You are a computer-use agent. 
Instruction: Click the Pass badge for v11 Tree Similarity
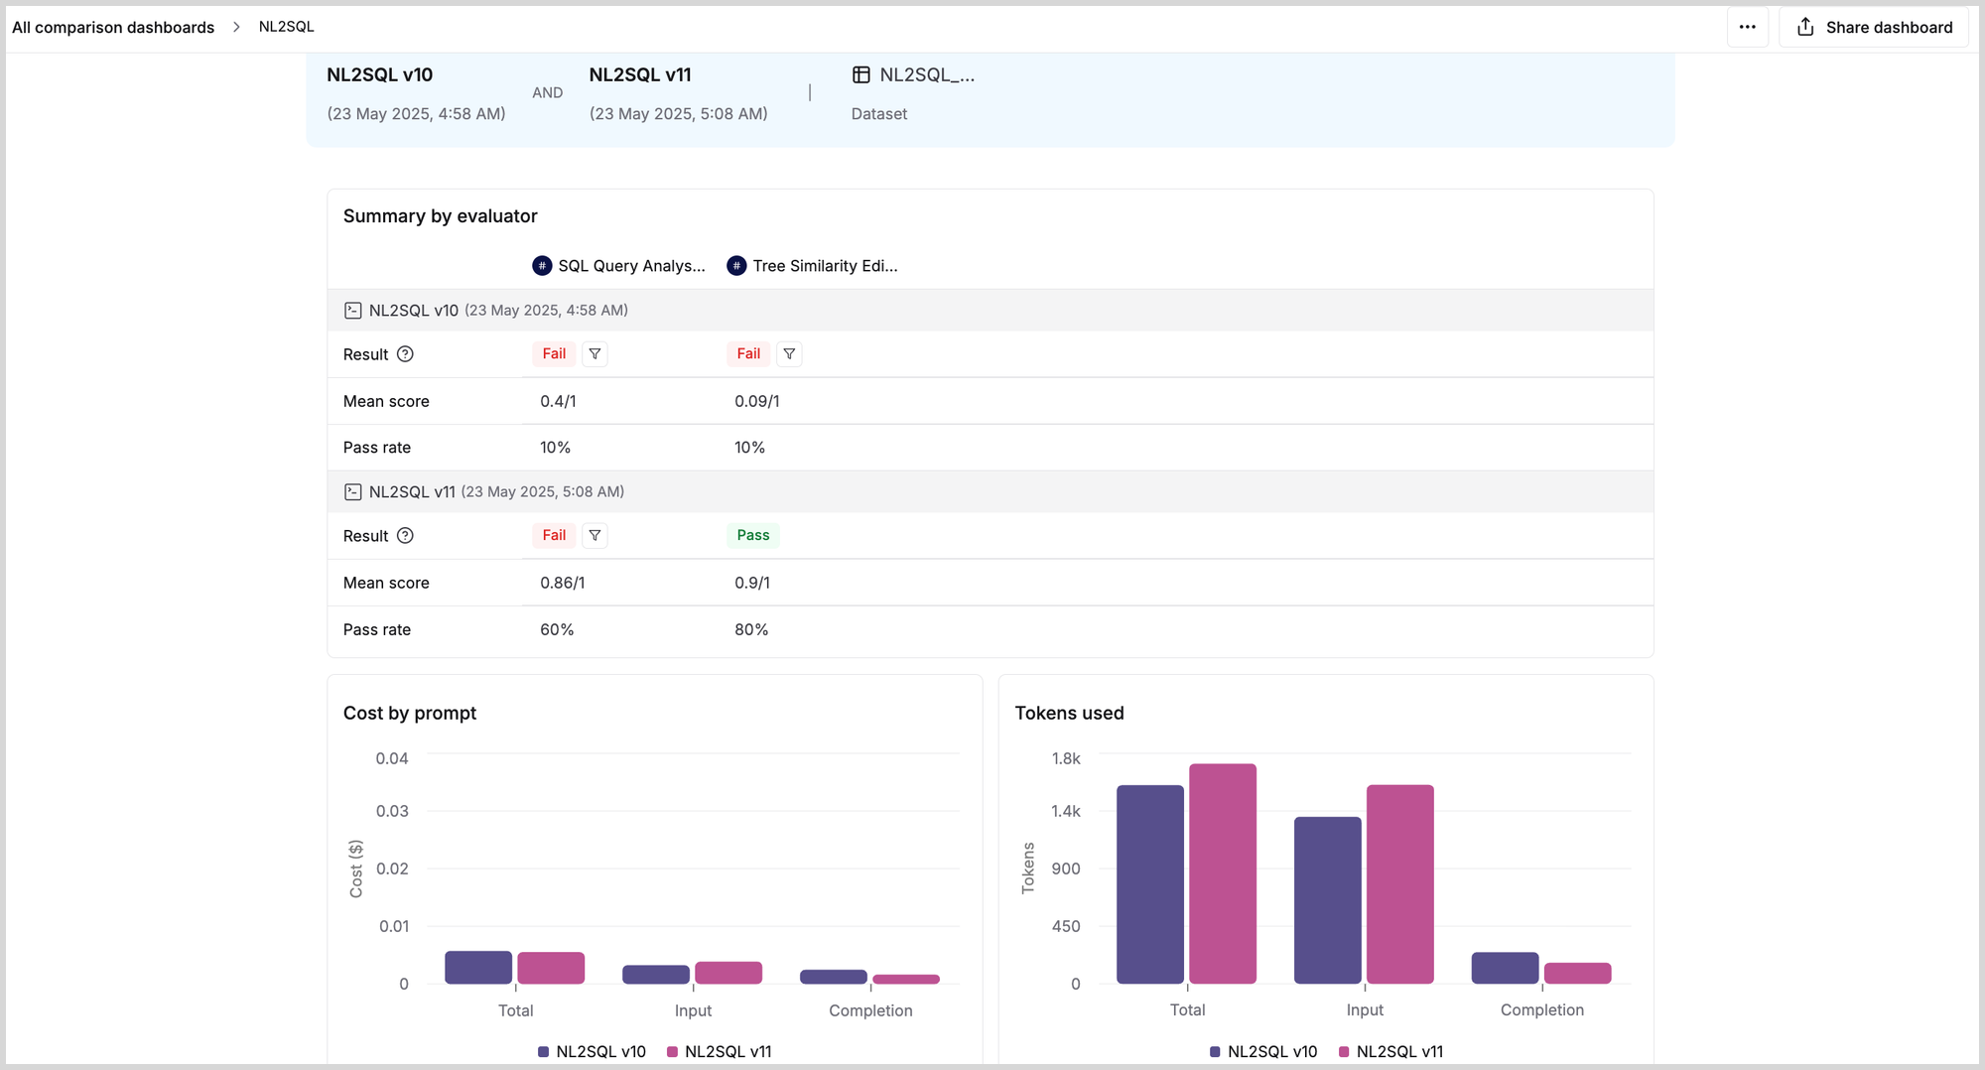pyautogui.click(x=752, y=536)
